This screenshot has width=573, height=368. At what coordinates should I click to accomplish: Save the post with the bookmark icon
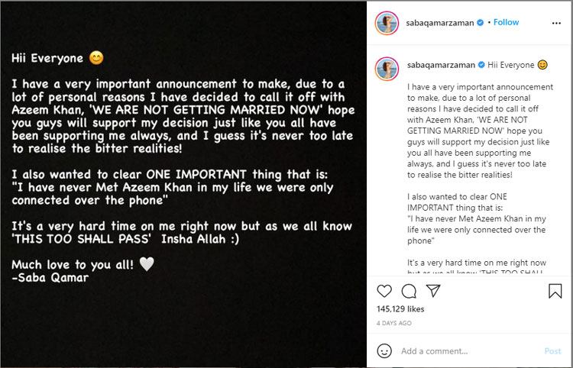point(555,291)
